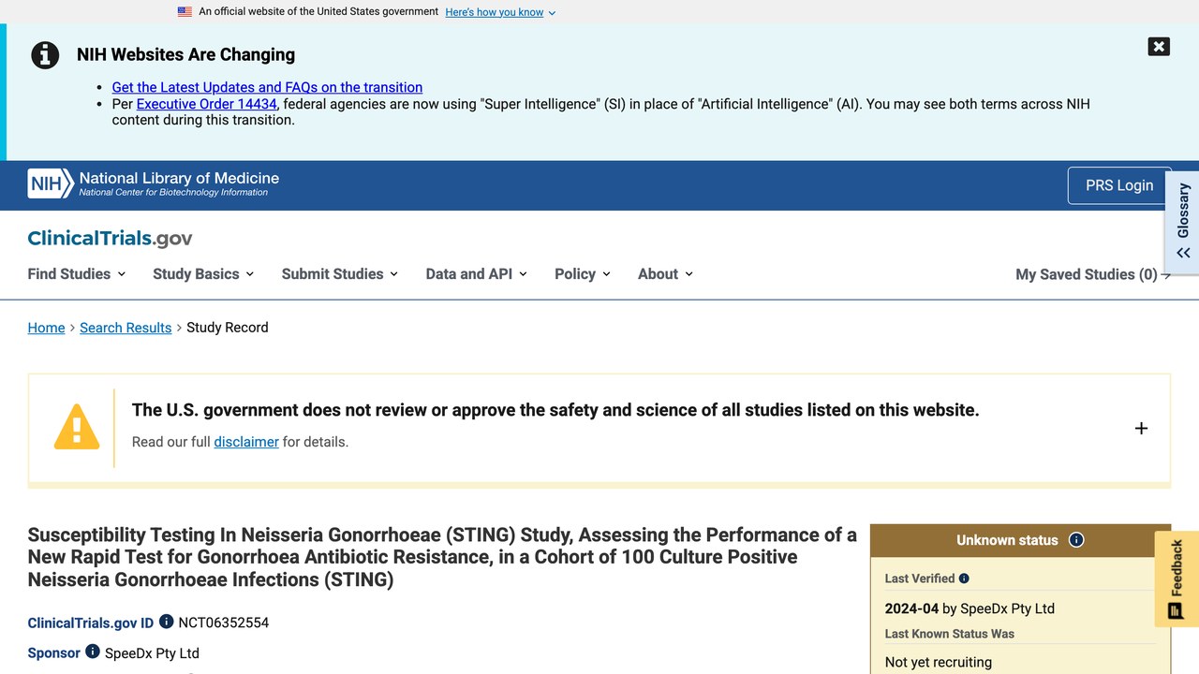Go to My Saved Studies (0)
Viewport: 1199px width, 674px height.
[1093, 274]
